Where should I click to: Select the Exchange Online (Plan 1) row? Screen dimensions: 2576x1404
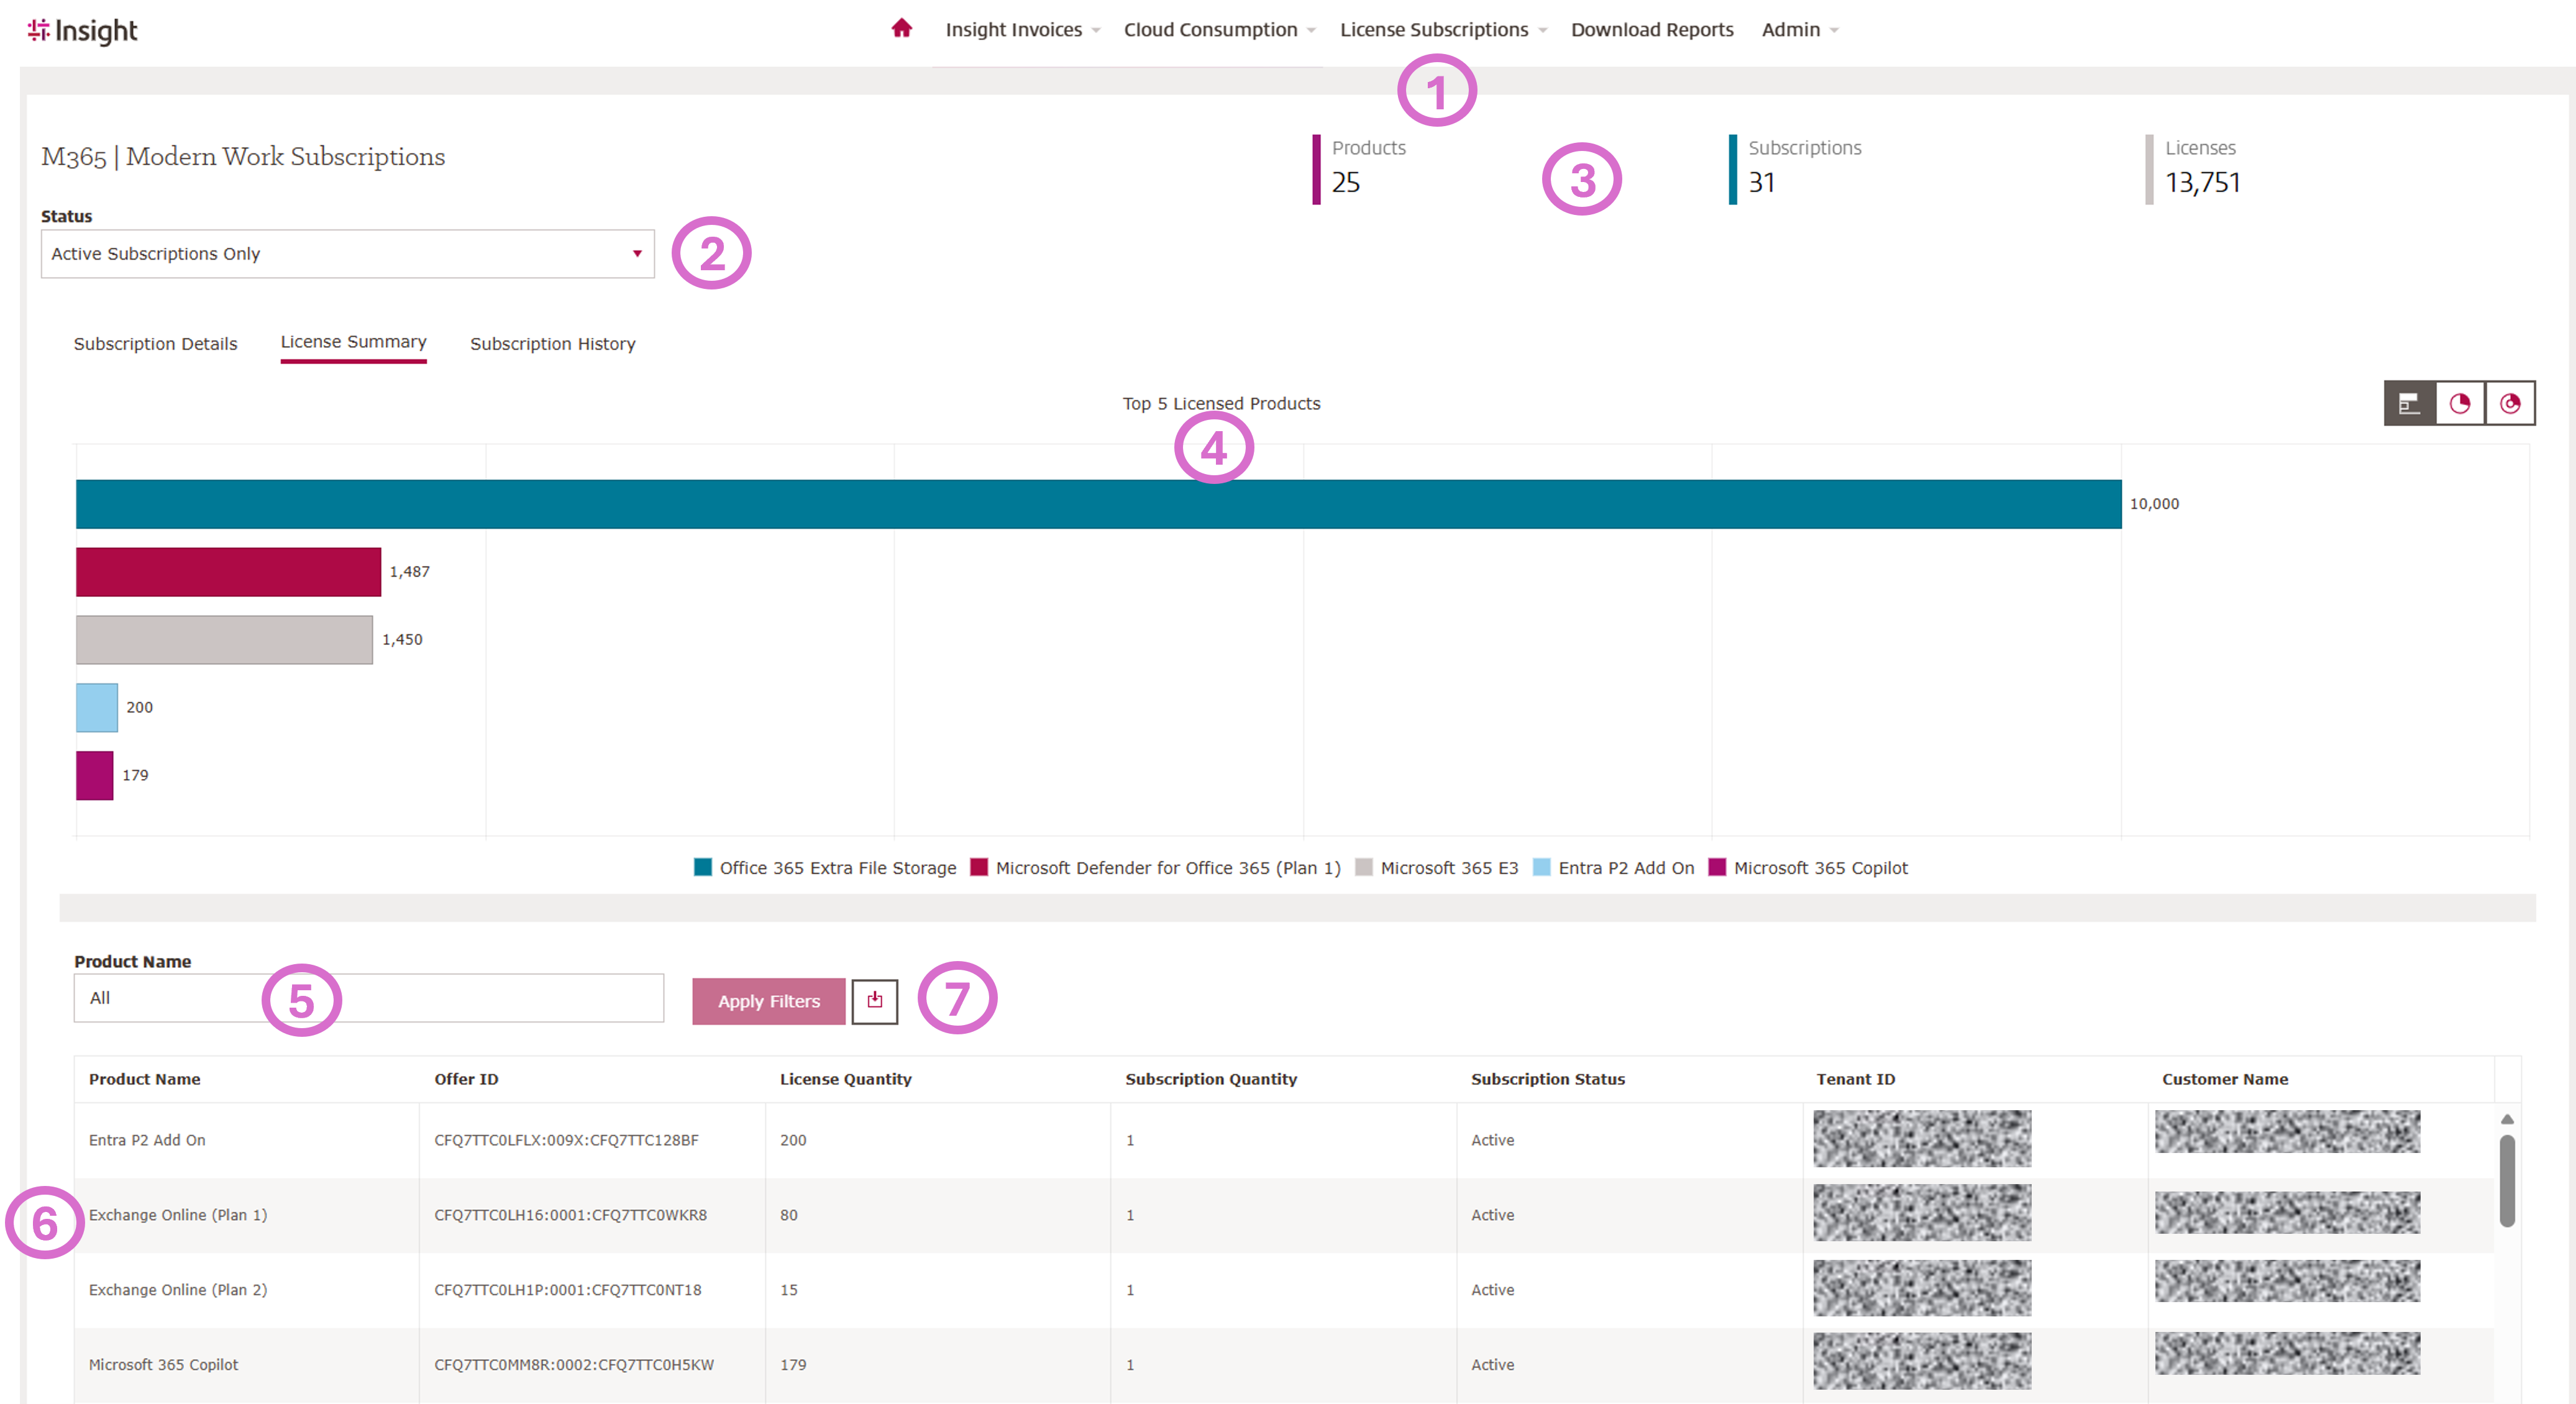click(1283, 1215)
